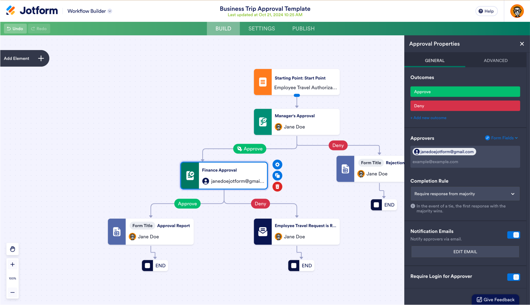This screenshot has width=530, height=305.
Task: Click the Employee Travel Request email icon
Action: tap(263, 232)
